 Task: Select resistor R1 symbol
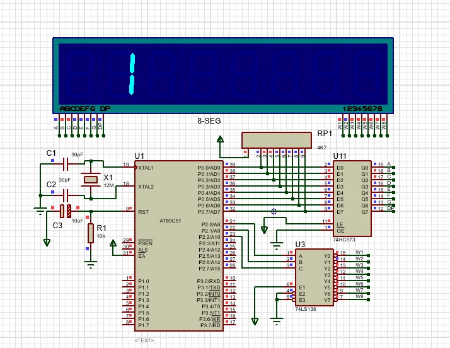[91, 232]
